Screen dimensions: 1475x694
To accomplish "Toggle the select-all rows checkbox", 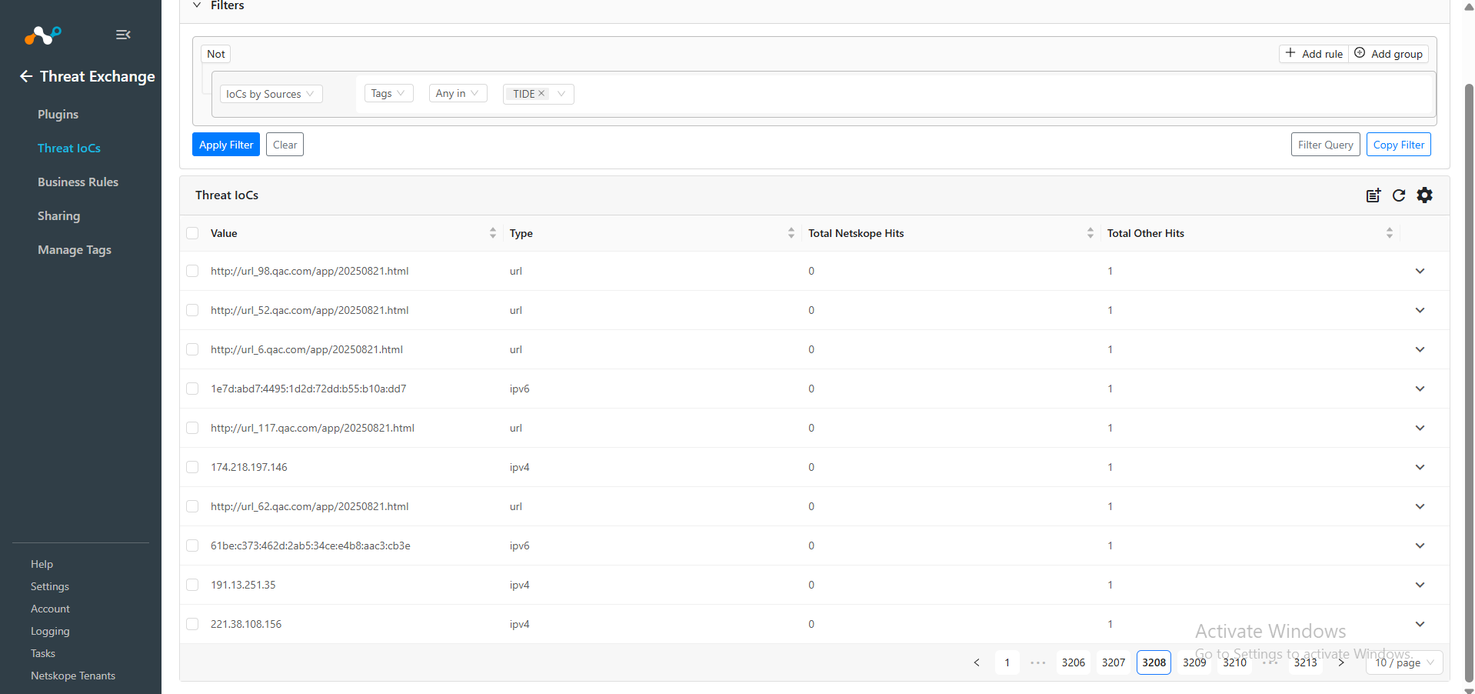I will point(192,233).
